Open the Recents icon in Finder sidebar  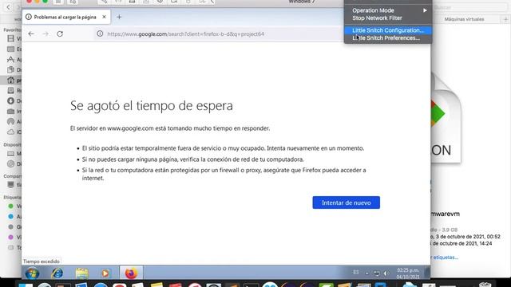click(x=10, y=90)
